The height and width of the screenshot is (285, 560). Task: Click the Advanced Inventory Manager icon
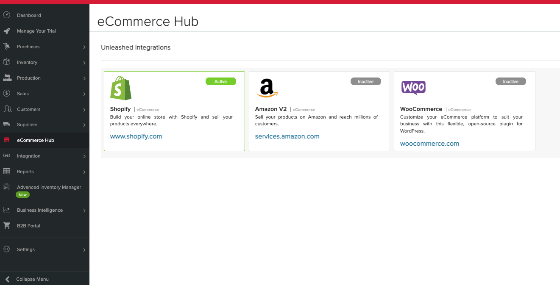6,187
